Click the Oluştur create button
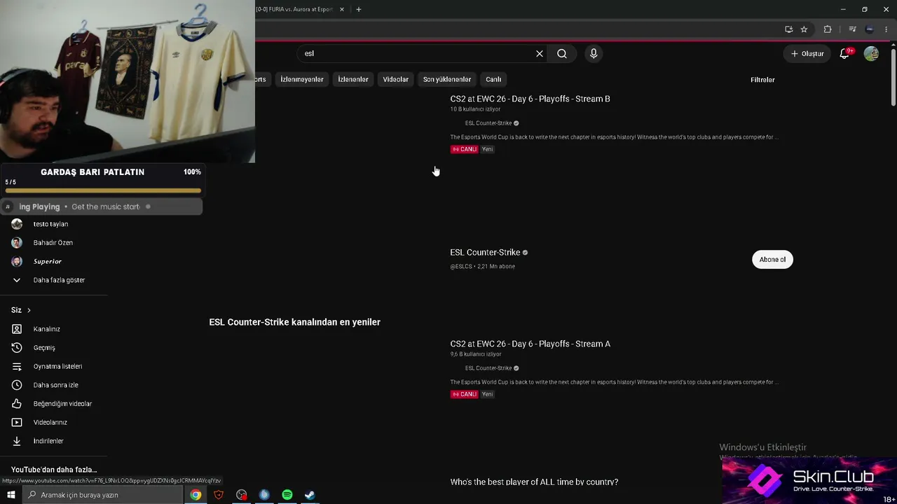 pos(807,53)
